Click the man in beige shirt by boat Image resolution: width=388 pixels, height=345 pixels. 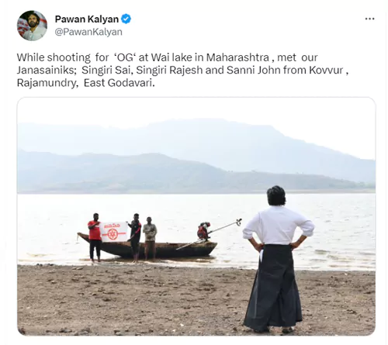point(150,238)
